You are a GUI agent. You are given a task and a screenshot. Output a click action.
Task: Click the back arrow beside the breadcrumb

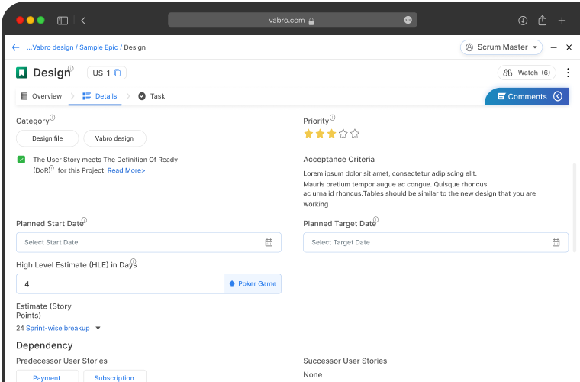15,47
